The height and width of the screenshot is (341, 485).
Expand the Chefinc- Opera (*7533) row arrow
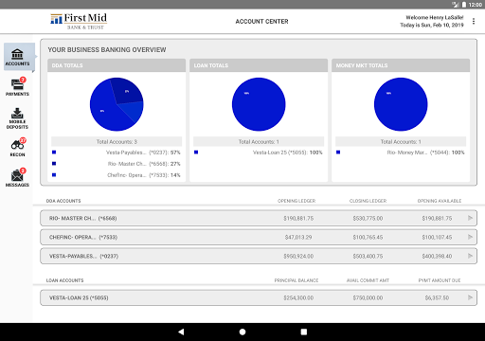[x=470, y=237]
